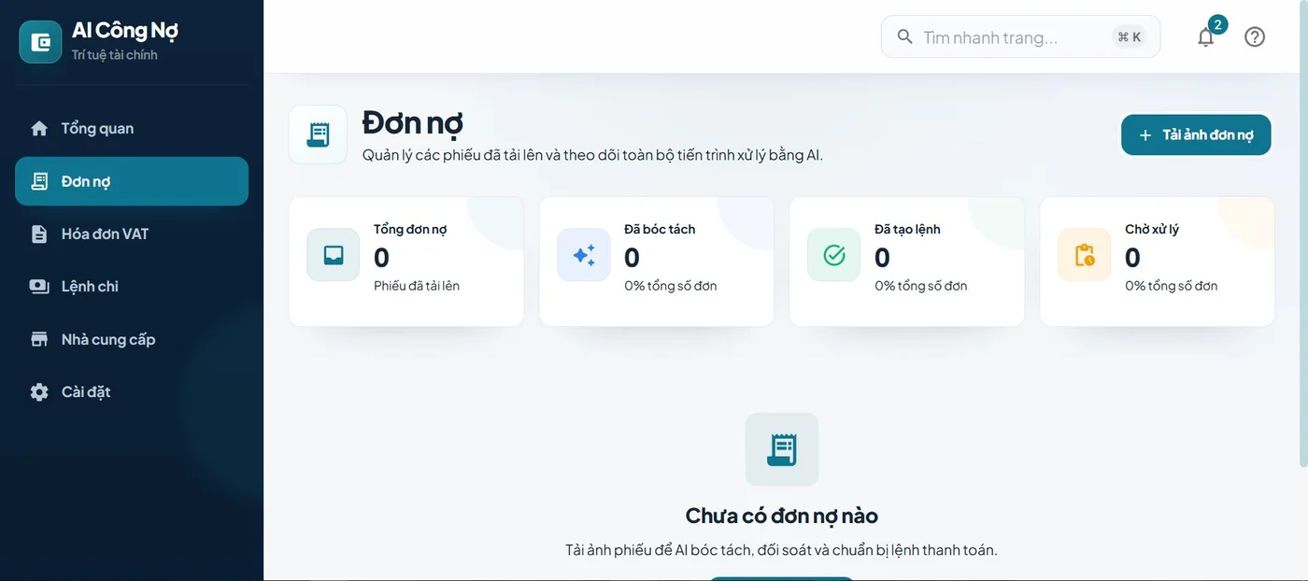Click the notification badge showing 2

[x=1217, y=24]
